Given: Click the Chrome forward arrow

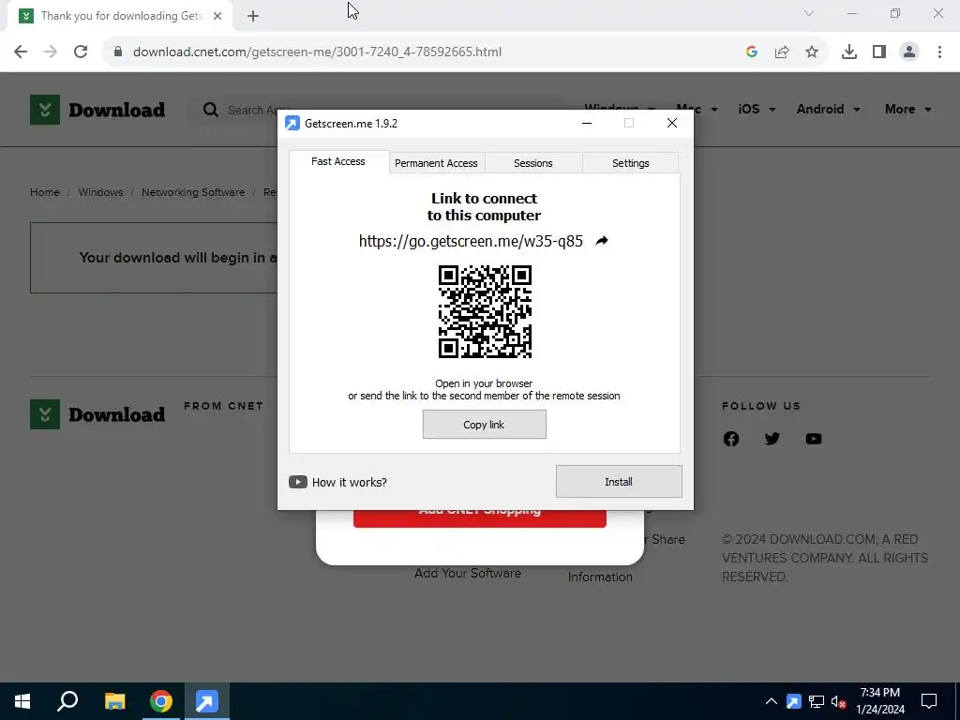Looking at the screenshot, I should point(51,52).
